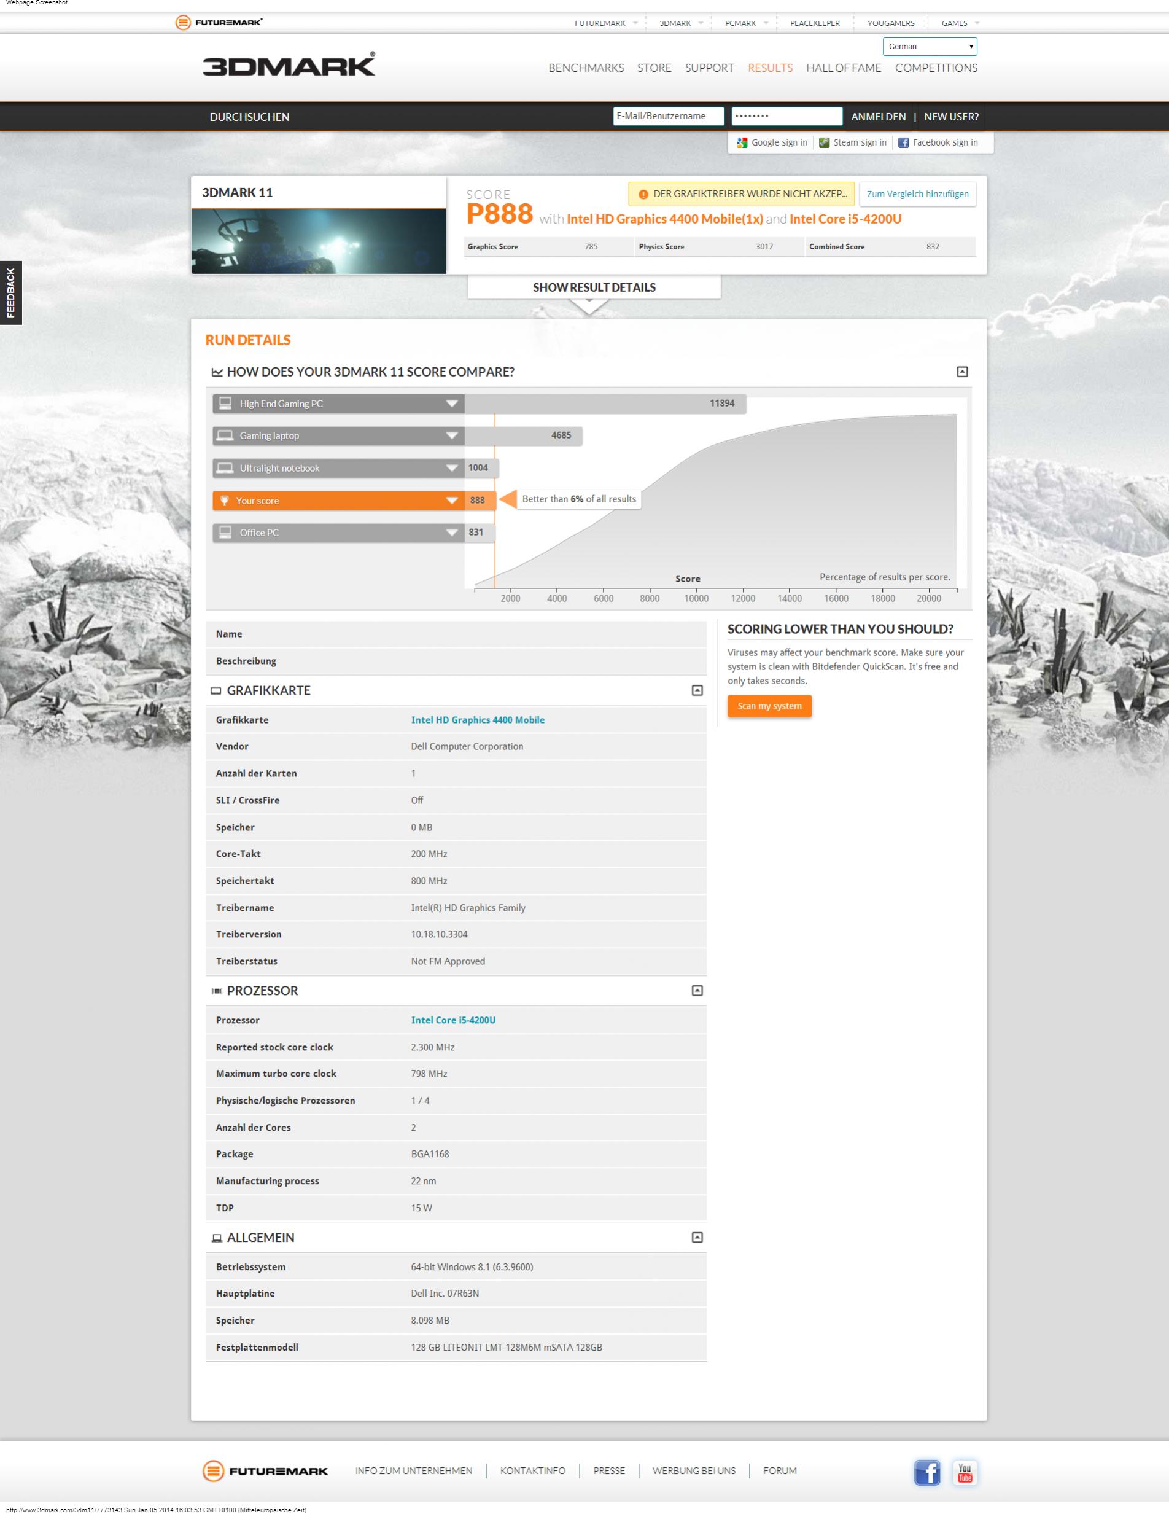Click the Your score orange bar
Viewport: 1169px width, 1514px height.
click(x=354, y=501)
